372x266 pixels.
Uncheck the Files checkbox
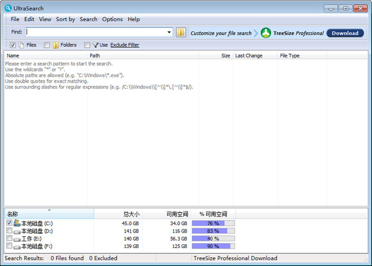click(x=13, y=45)
